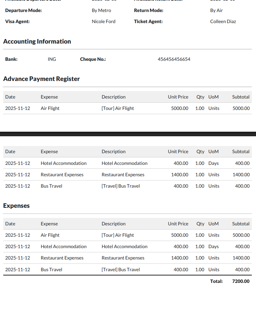Click 'Restaurant Expenses' description cell in Expenses table
The width and height of the screenshot is (256, 333).
point(123,258)
